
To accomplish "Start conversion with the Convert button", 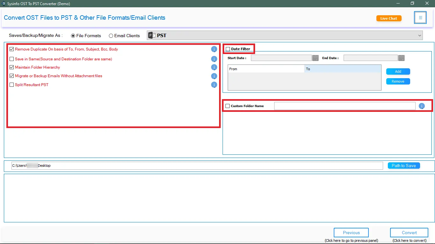I will coord(409,233).
